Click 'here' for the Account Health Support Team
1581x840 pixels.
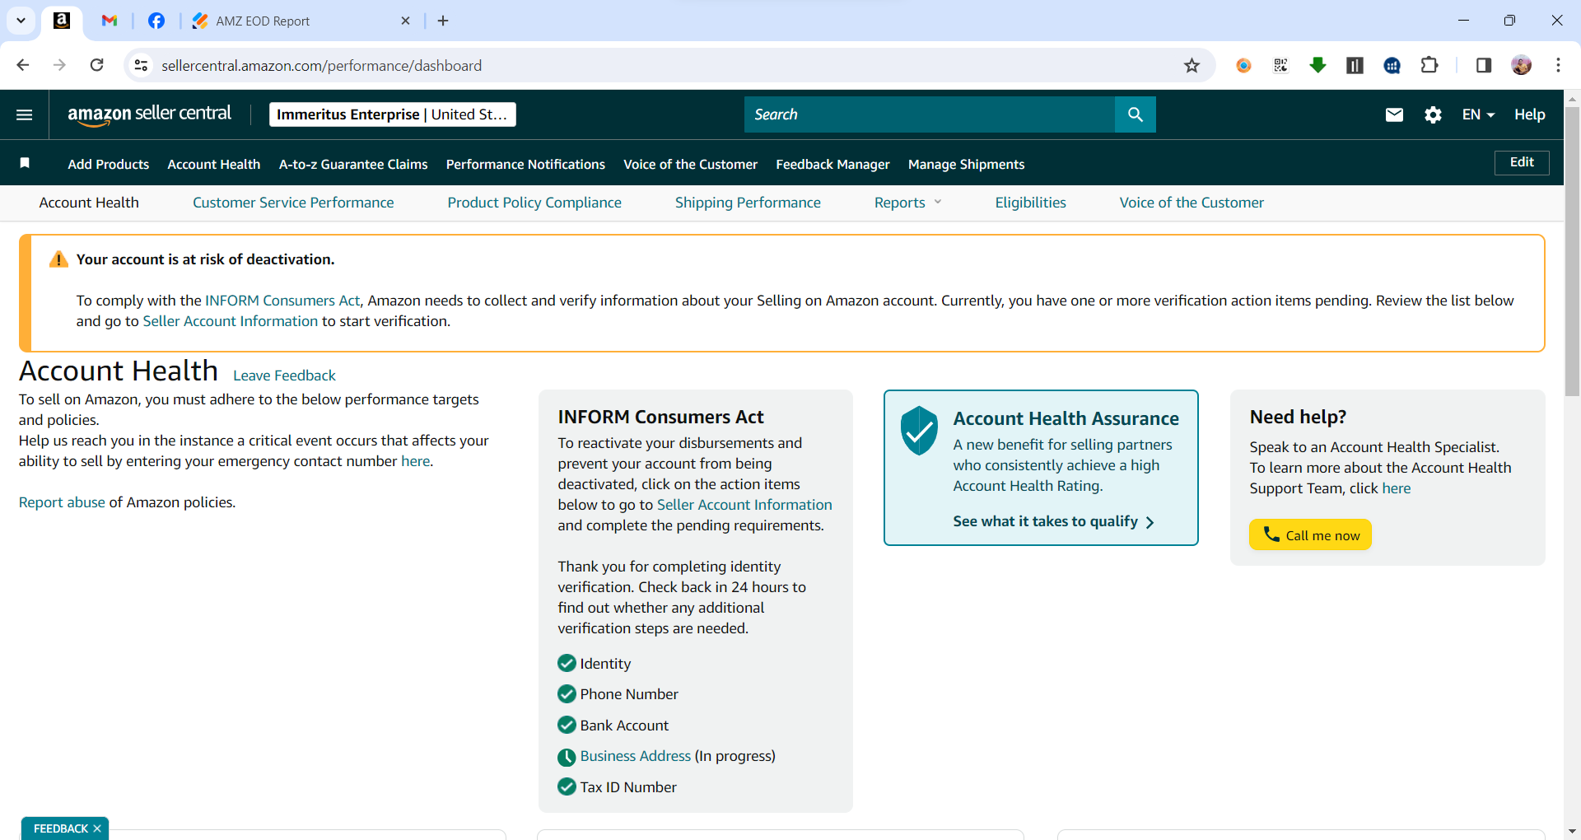point(1396,488)
